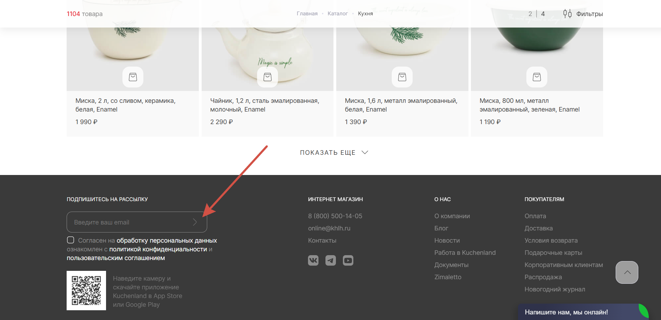Open О компании page

[452, 216]
